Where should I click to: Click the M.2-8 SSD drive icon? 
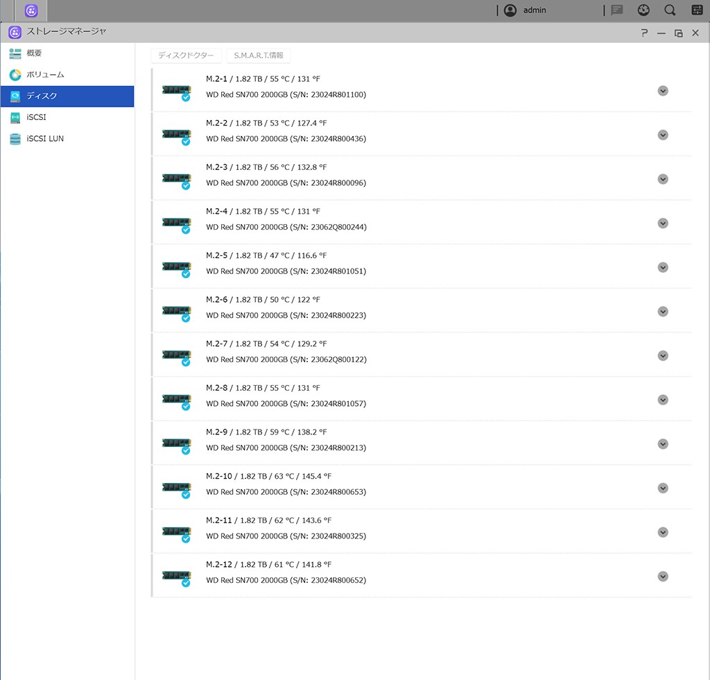click(177, 401)
